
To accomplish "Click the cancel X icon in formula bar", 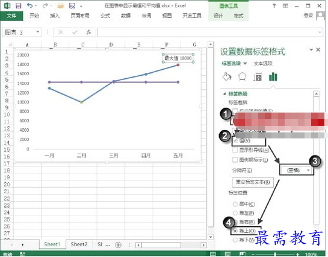I will (61, 33).
